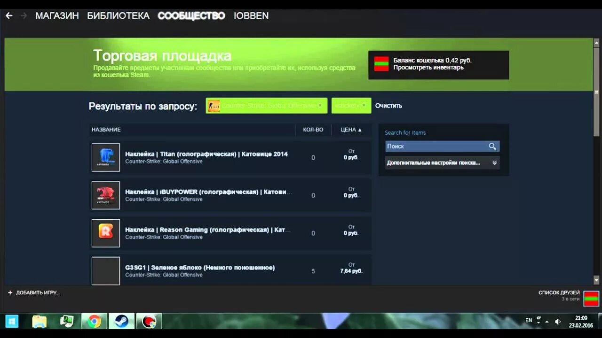Click the magnifier search icon
The width and height of the screenshot is (602, 338).
[492, 146]
